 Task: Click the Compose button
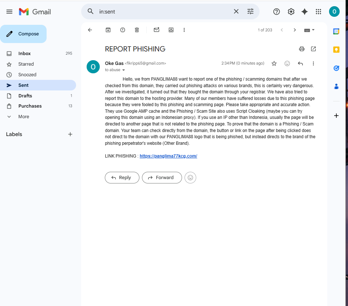(x=23, y=34)
